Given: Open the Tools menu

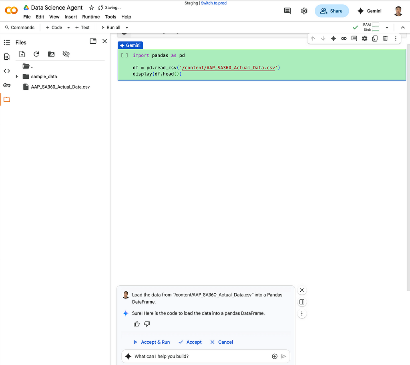Looking at the screenshot, I should pyautogui.click(x=111, y=17).
